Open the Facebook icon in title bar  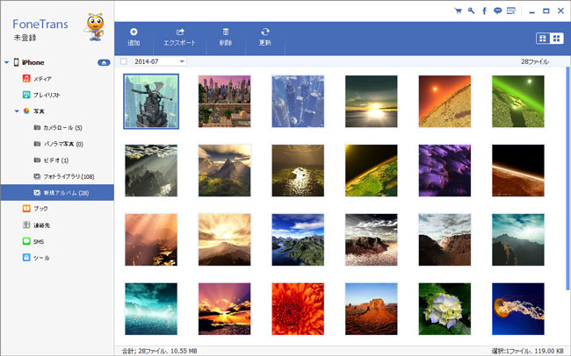[484, 11]
